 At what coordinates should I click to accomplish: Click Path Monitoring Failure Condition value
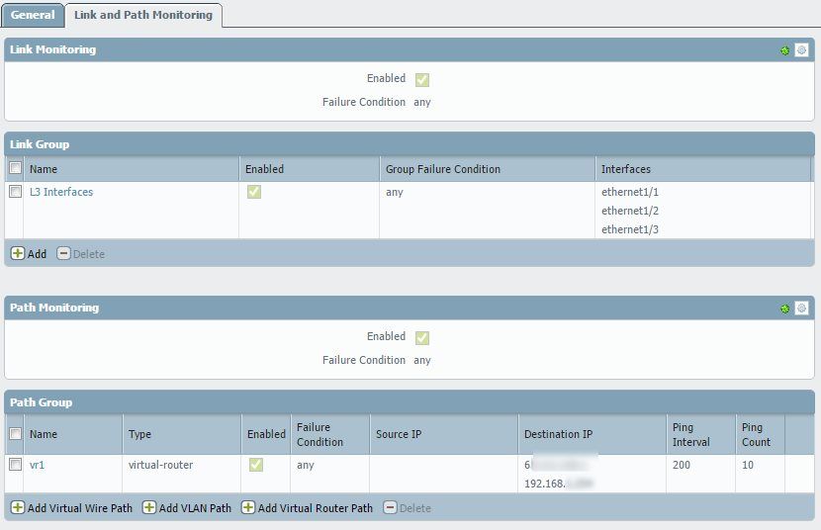click(422, 361)
